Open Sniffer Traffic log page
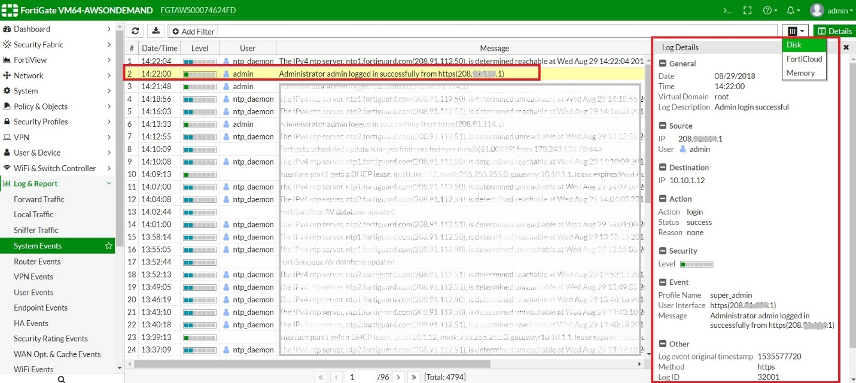This screenshot has height=383, width=856. (36, 230)
